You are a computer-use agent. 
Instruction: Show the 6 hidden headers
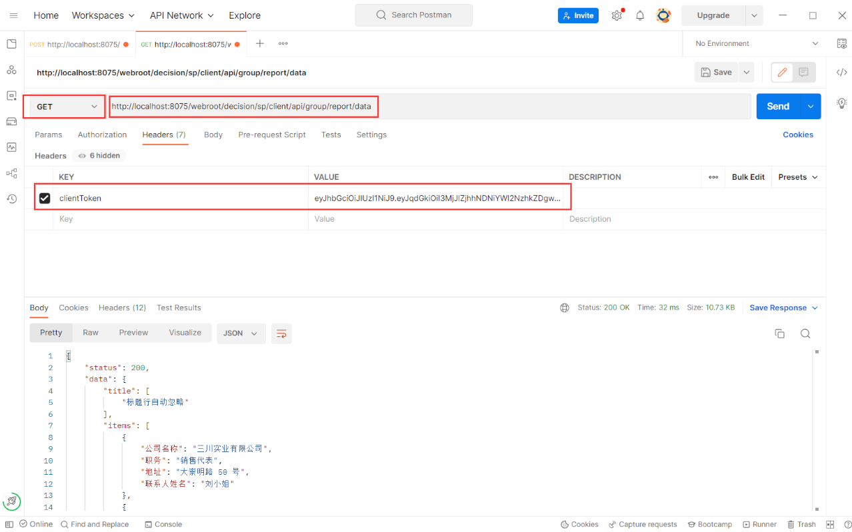[99, 156]
